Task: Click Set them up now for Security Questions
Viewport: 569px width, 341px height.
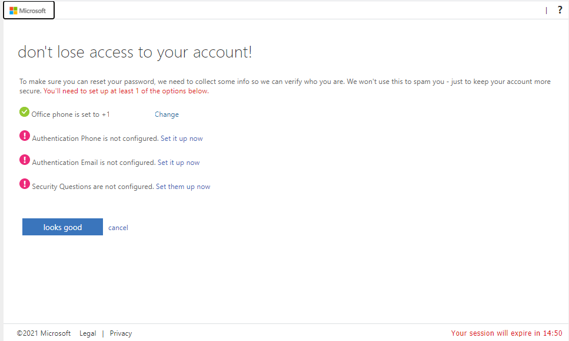Action: tap(183, 187)
